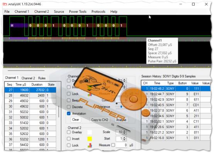
Task: Click the State column header
Action: click(51, 85)
